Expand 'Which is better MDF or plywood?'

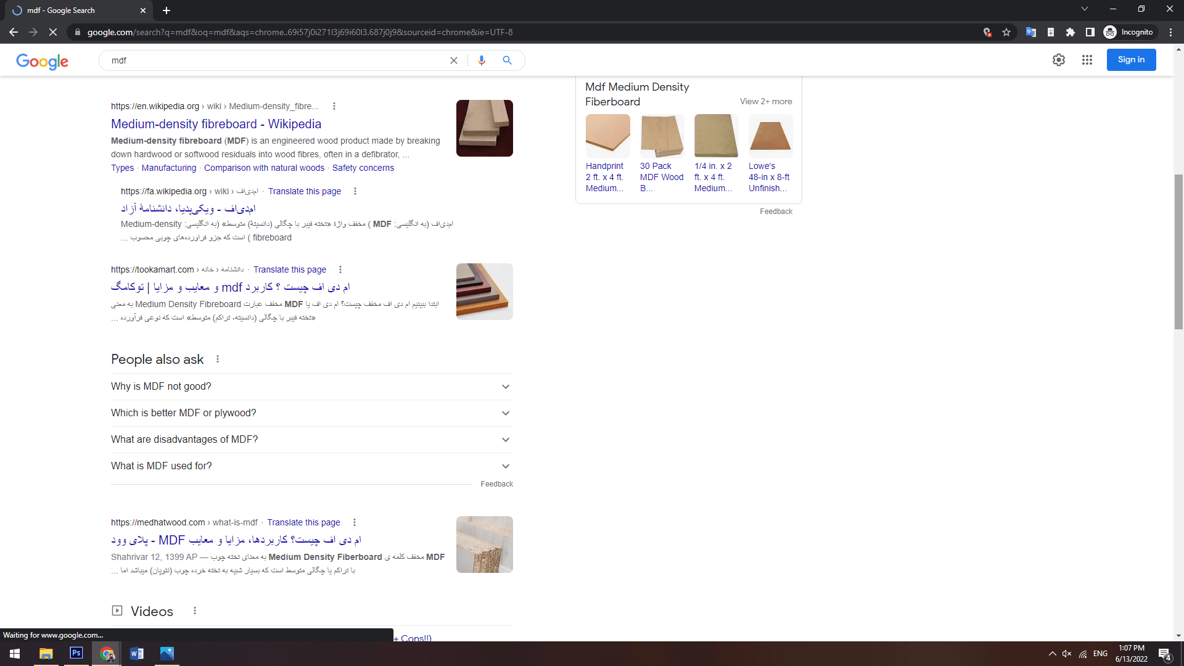point(312,413)
